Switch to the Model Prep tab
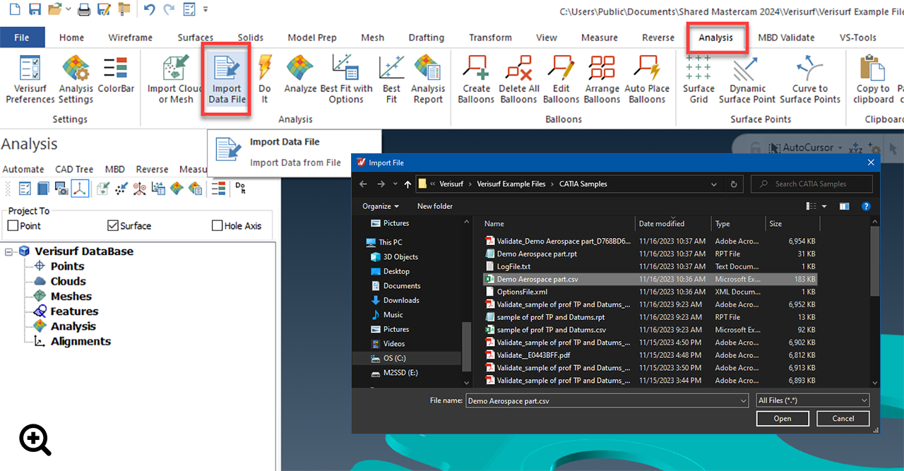This screenshot has width=904, height=471. 311,37
